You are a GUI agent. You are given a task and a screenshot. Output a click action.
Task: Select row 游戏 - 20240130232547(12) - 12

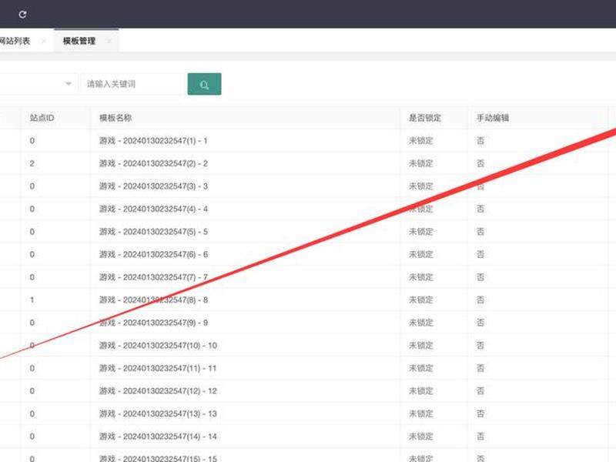click(x=308, y=391)
